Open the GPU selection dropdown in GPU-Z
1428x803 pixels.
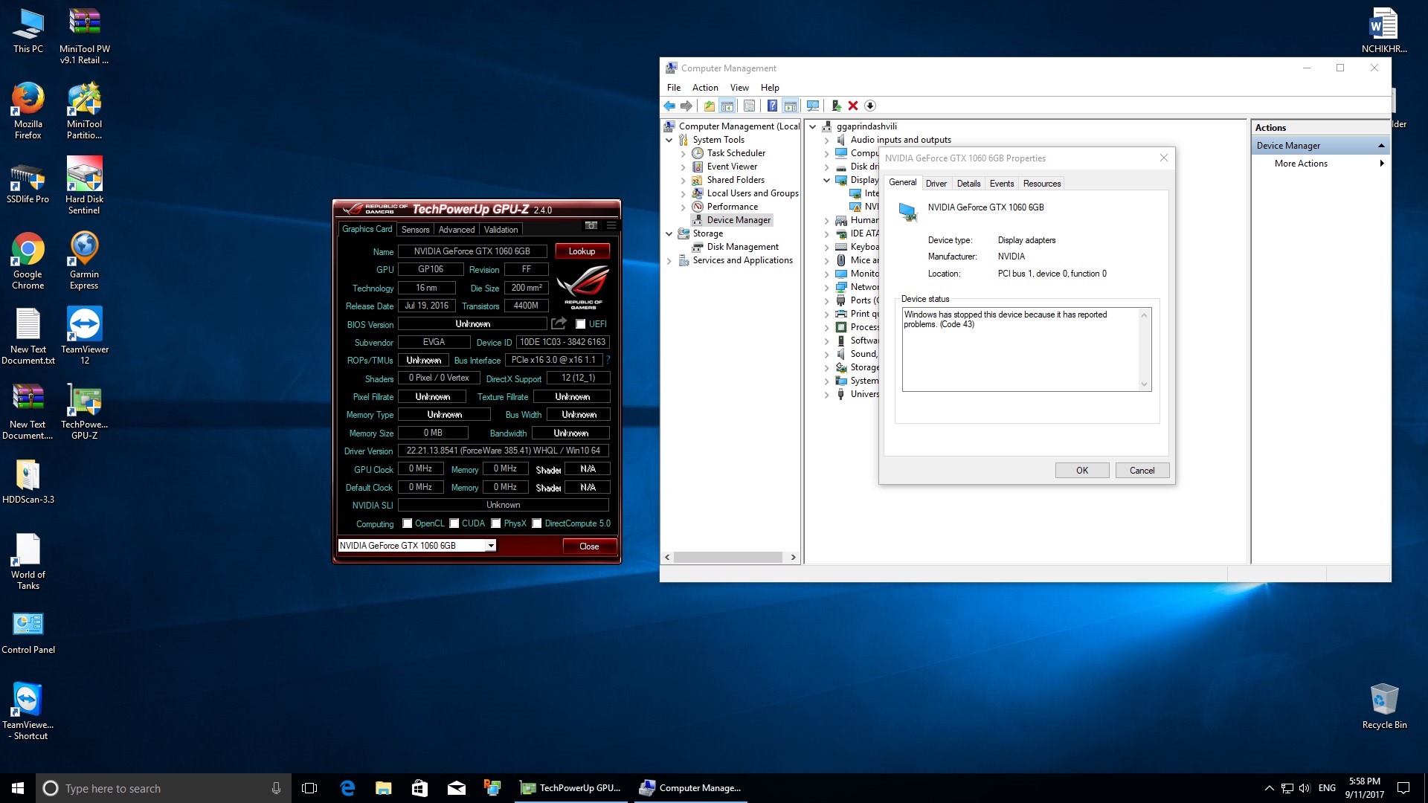(491, 546)
